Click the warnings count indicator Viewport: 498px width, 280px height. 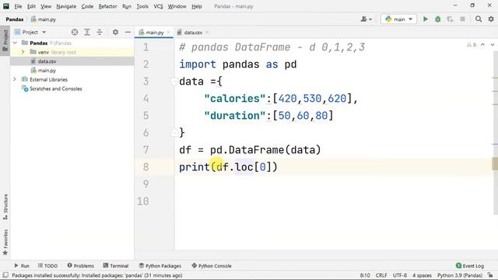(x=472, y=45)
